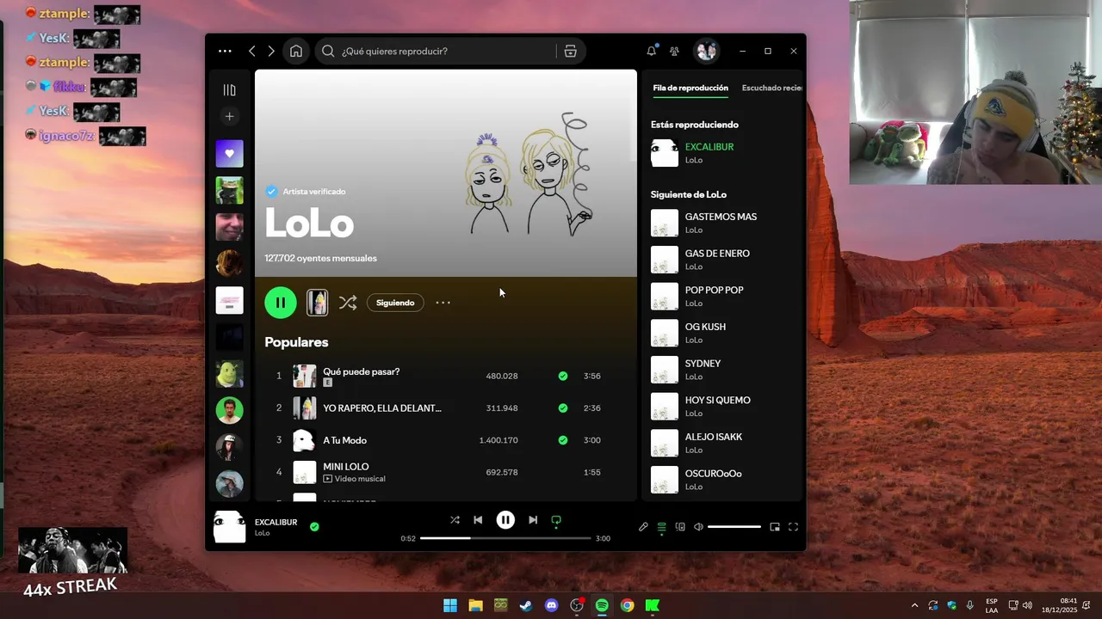Image resolution: width=1102 pixels, height=619 pixels.
Task: Open the notifications bell
Action: pos(652,51)
